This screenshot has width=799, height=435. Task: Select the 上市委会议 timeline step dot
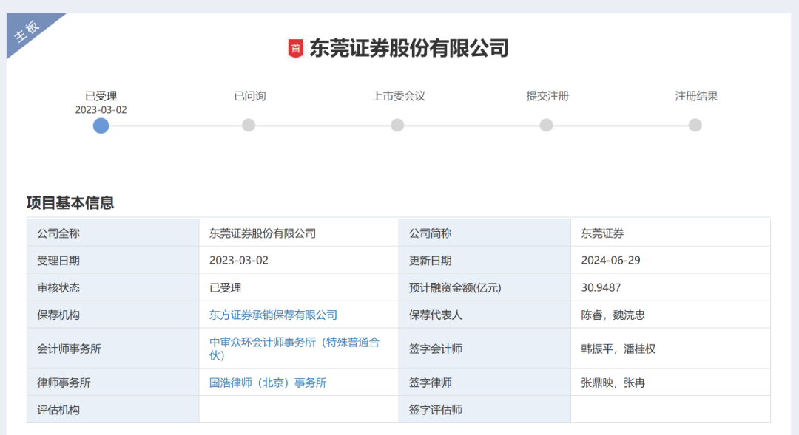[x=397, y=125]
